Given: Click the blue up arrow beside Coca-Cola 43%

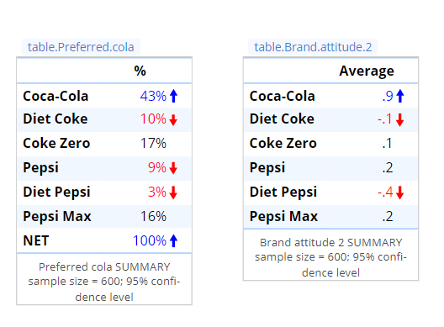Looking at the screenshot, I should (173, 96).
